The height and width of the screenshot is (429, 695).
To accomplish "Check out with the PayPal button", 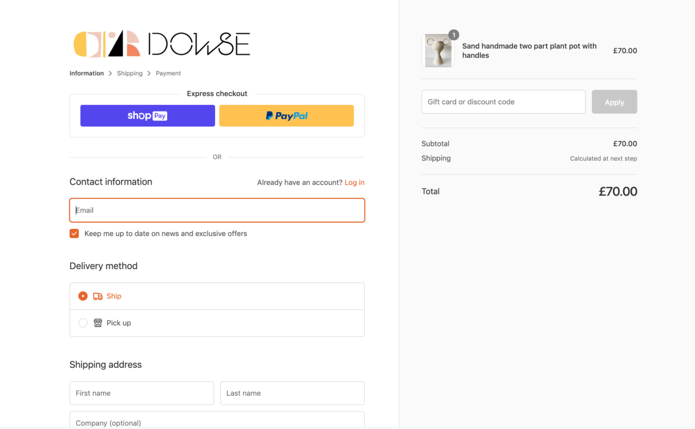I will (286, 116).
